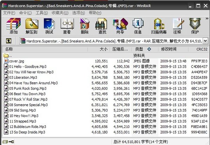Click the status bar total 总计 64,510,801 字节
Screen dimensions: 210x145
click(141, 142)
